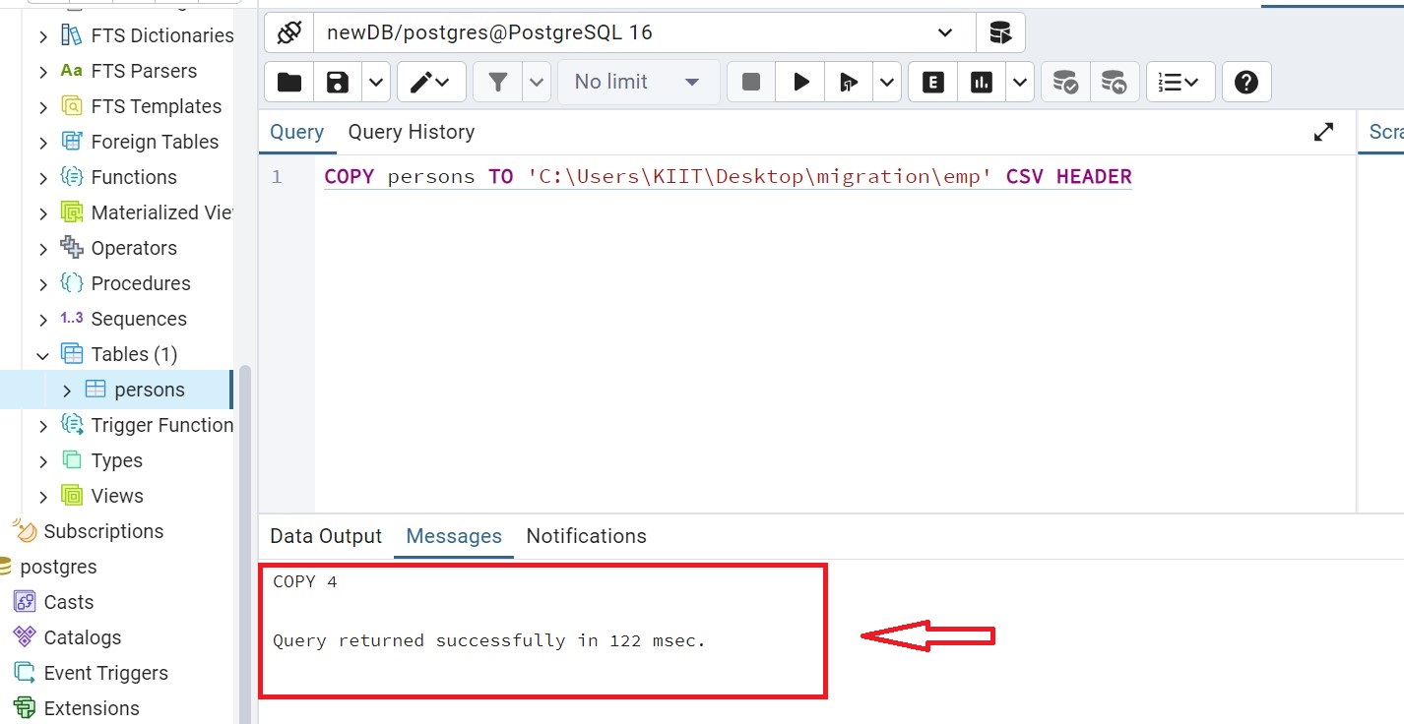This screenshot has width=1404, height=724.
Task: Rollback the current transaction
Action: coord(1115,82)
